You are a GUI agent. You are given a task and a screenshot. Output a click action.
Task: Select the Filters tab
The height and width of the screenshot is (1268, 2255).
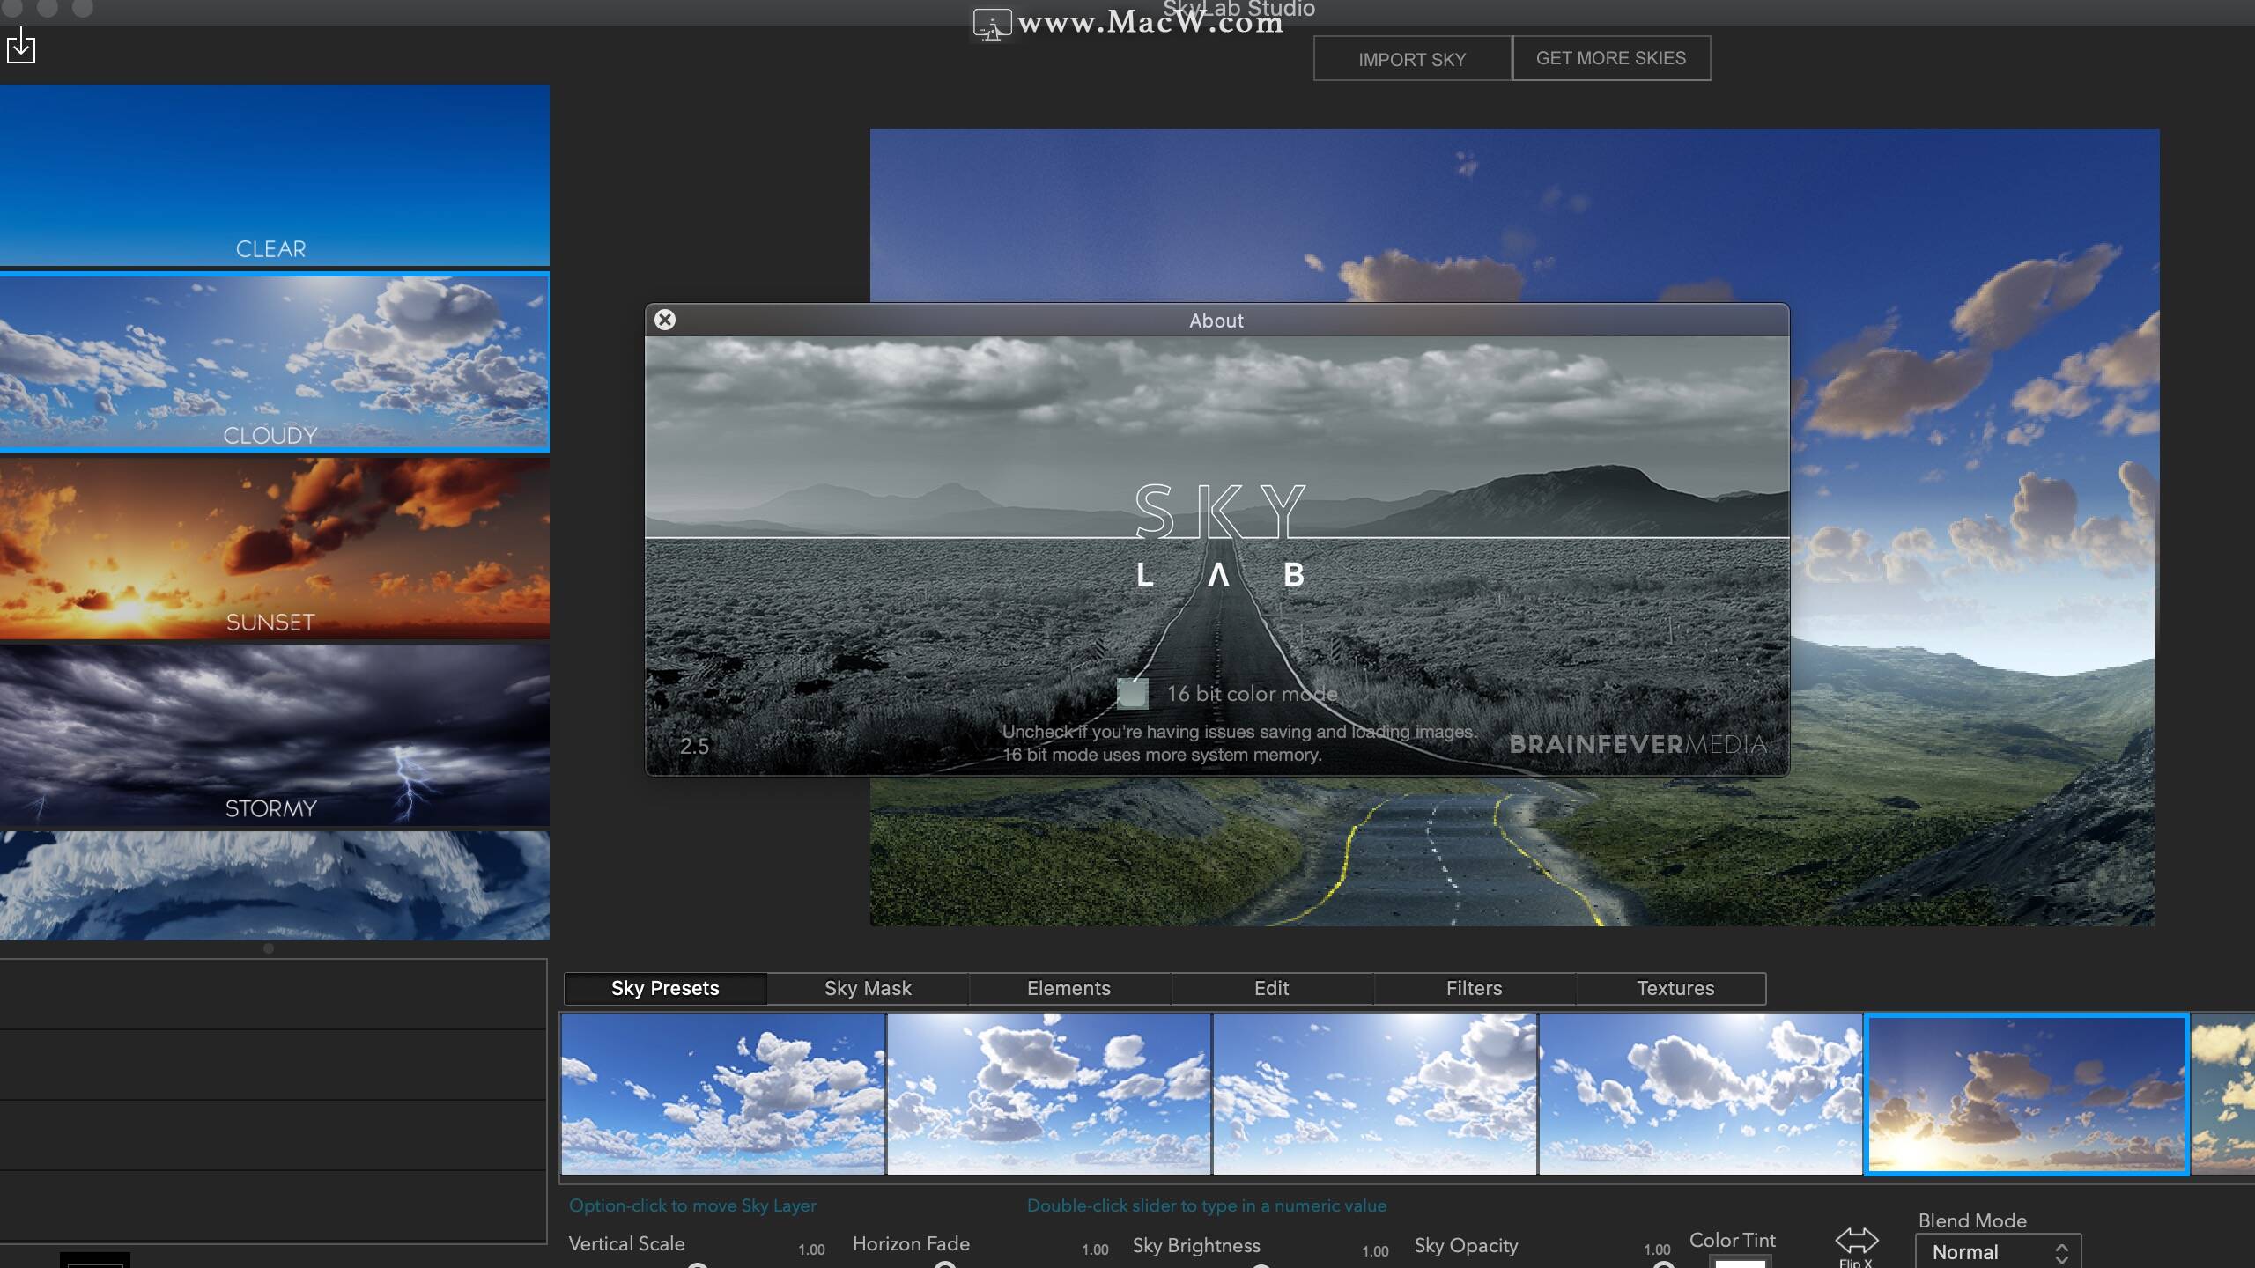click(1474, 988)
